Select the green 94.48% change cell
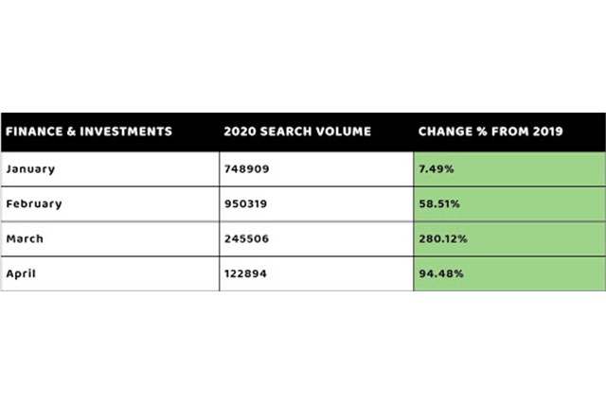 click(508, 272)
